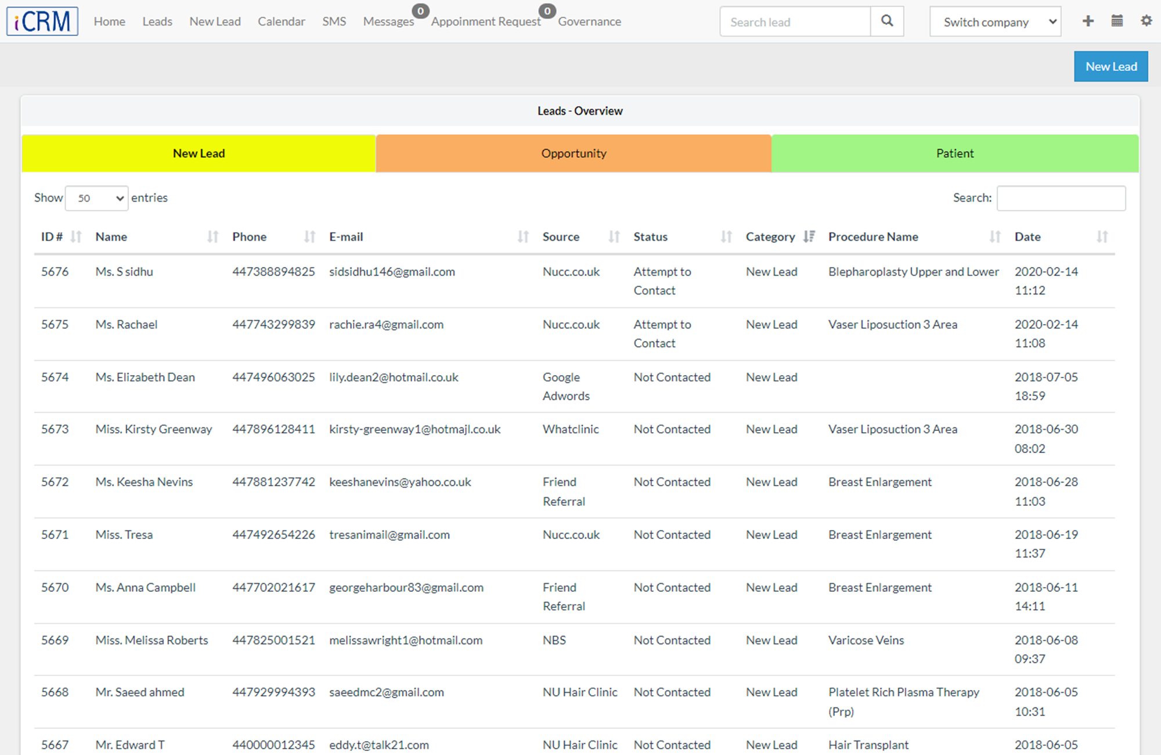Click the Leads - Overview heading
The image size is (1161, 755).
point(580,111)
